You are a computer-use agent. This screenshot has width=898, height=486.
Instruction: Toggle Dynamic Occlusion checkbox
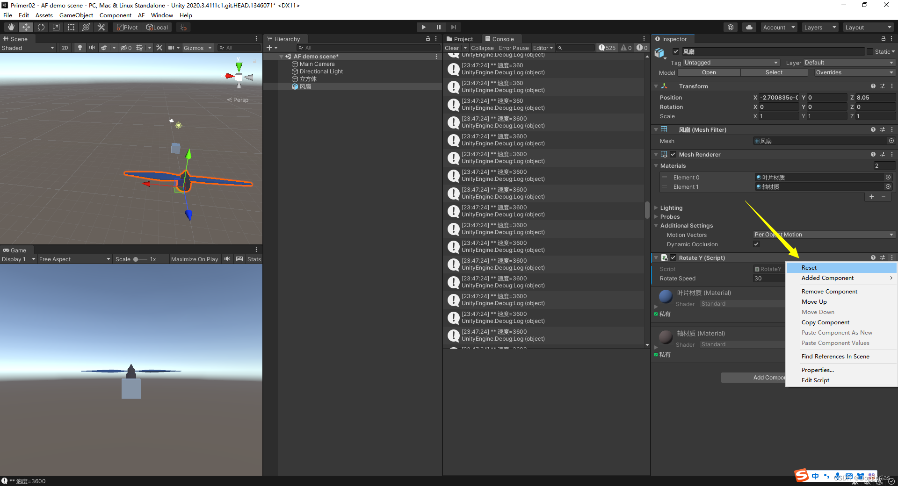[x=756, y=244]
